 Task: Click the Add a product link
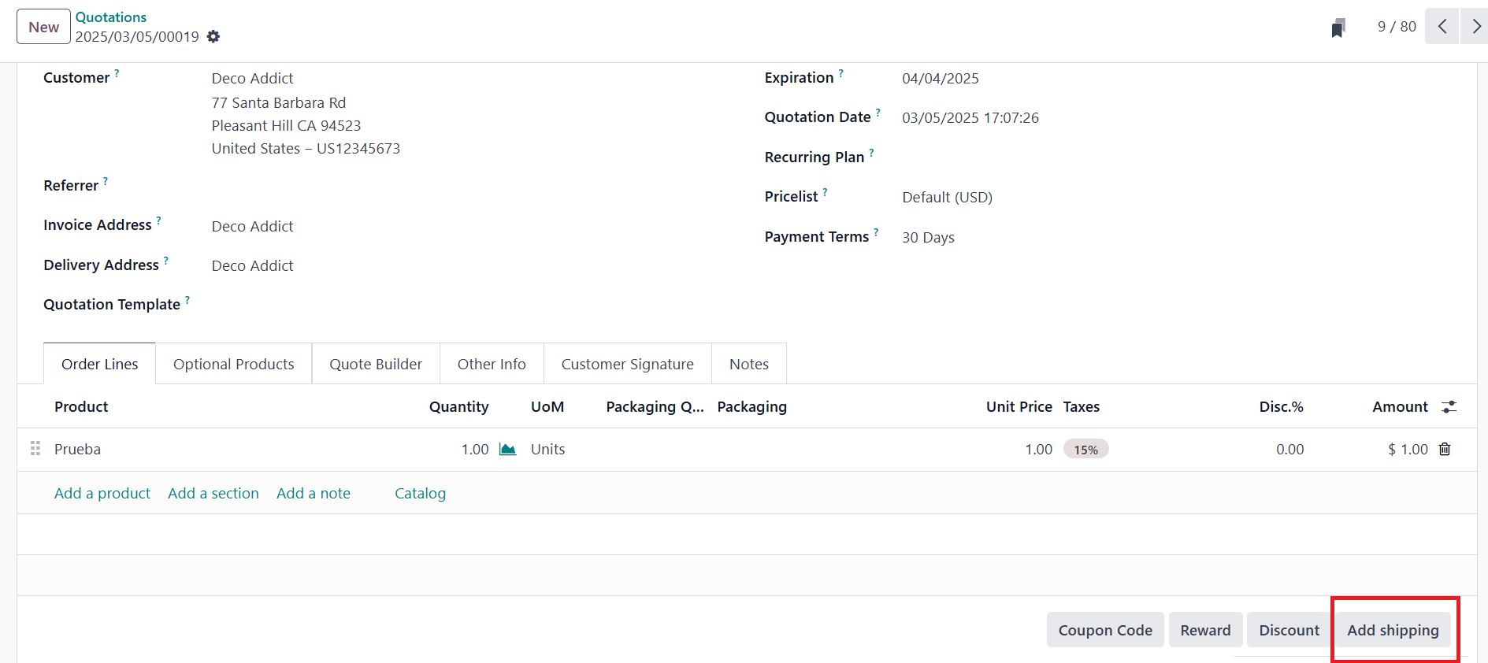(102, 494)
